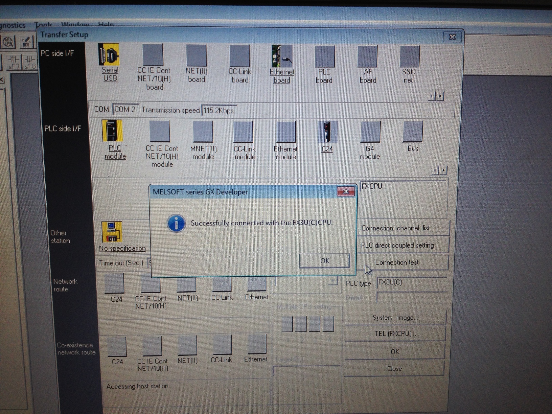Viewport: 552px width, 414px height.
Task: Select the Ethernet board icon
Action: [x=282, y=56]
